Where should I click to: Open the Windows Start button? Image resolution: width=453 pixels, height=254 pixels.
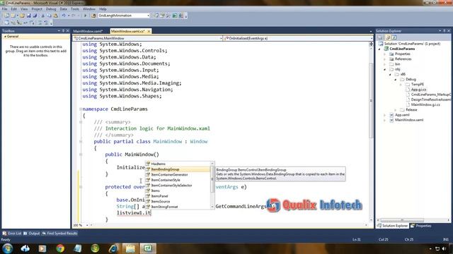pos(7,248)
